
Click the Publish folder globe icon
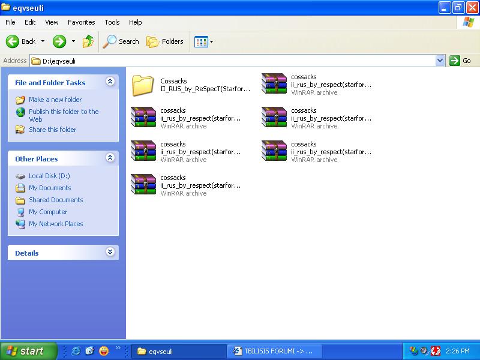[20, 112]
